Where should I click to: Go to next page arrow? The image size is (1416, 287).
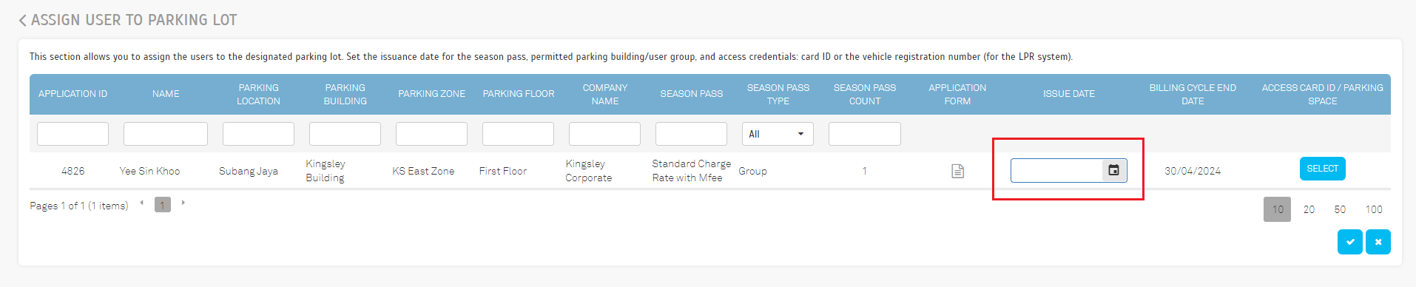click(x=183, y=203)
